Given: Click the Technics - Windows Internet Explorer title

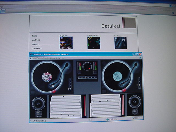Looking at the screenshot, I should (x=51, y=54).
